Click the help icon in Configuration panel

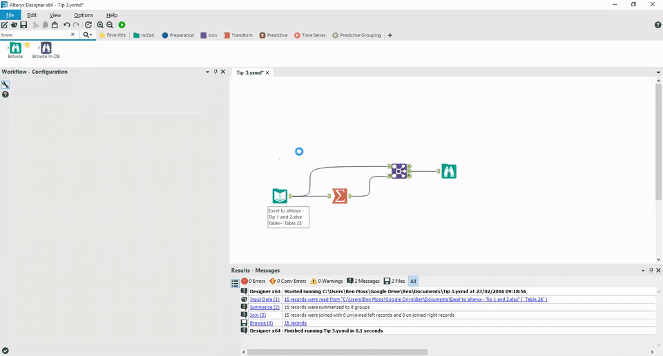click(6, 95)
